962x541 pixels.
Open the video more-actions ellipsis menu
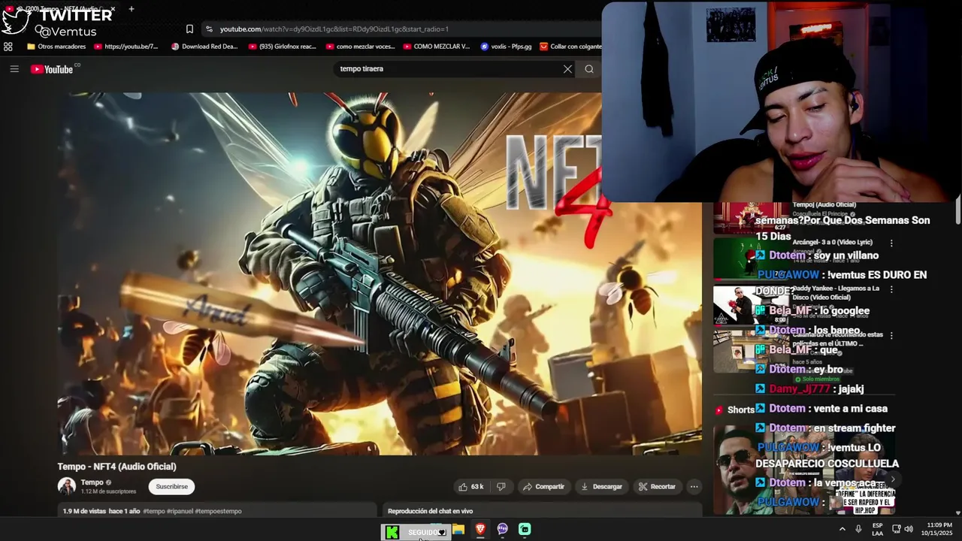click(694, 487)
